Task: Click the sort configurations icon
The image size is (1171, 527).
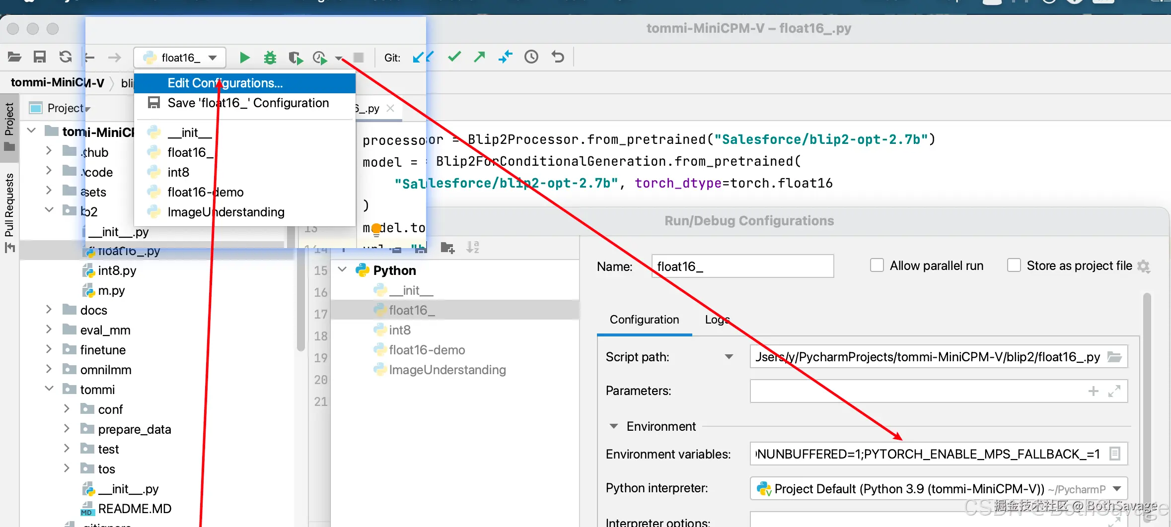Action: pos(472,247)
